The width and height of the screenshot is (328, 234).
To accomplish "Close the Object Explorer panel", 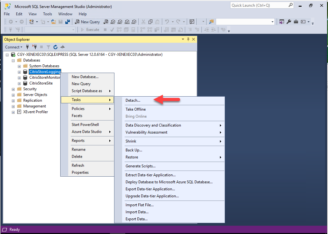I will pos(193,39).
